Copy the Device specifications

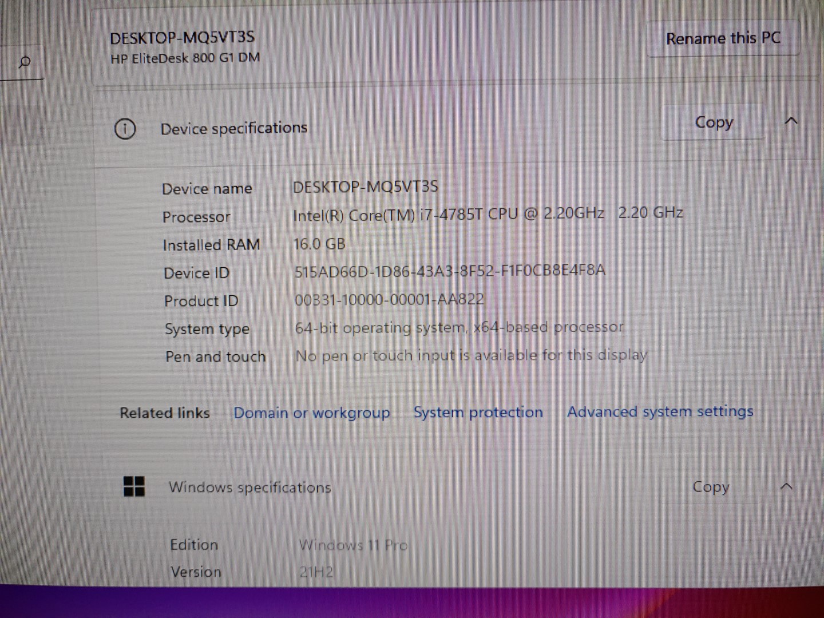(x=714, y=122)
